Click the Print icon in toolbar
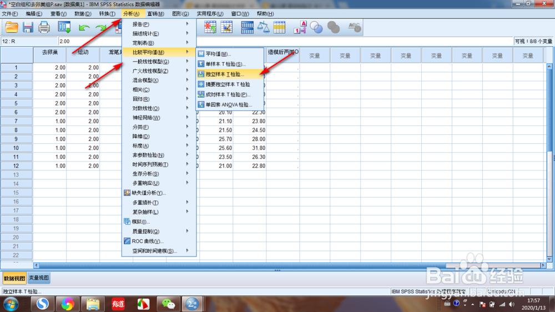The width and height of the screenshot is (555, 312). [44, 27]
